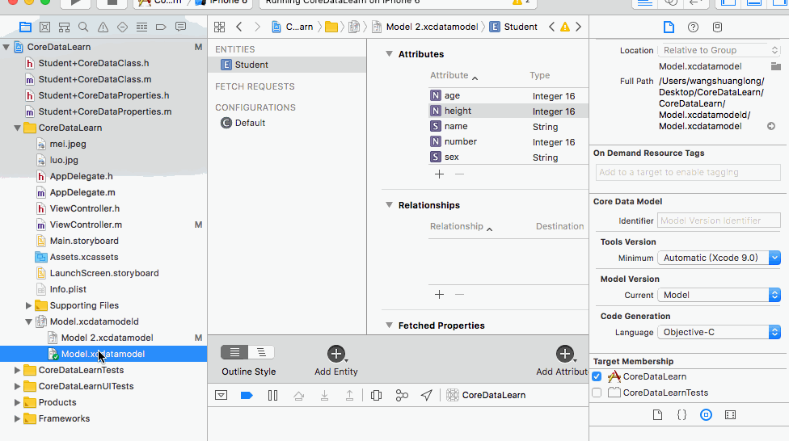Open Model Version Current dropdown
This screenshot has height=441, width=789.
719,295
